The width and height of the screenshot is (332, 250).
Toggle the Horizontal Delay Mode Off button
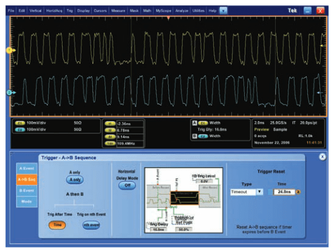(x=127, y=186)
